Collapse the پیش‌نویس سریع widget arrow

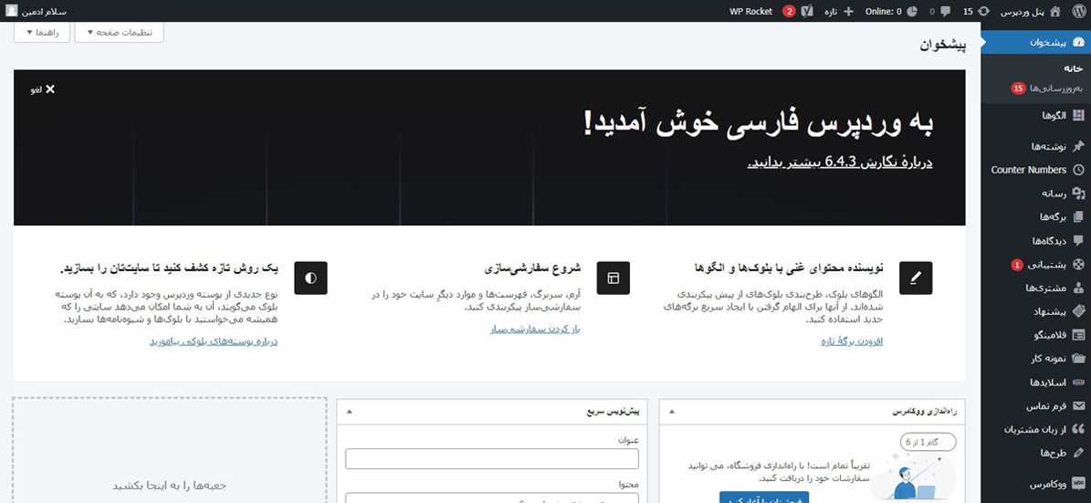pyautogui.click(x=350, y=412)
